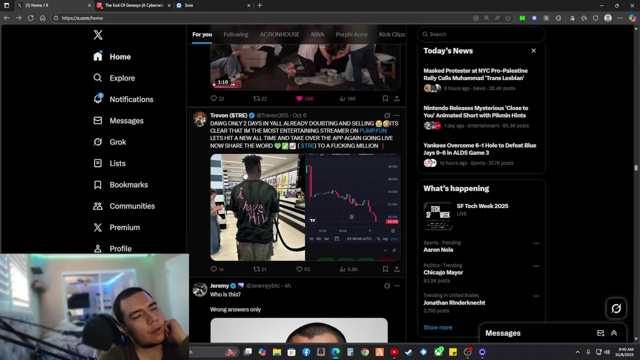Refresh the current browser page
Screen dimensions: 640x360
tap(30, 18)
